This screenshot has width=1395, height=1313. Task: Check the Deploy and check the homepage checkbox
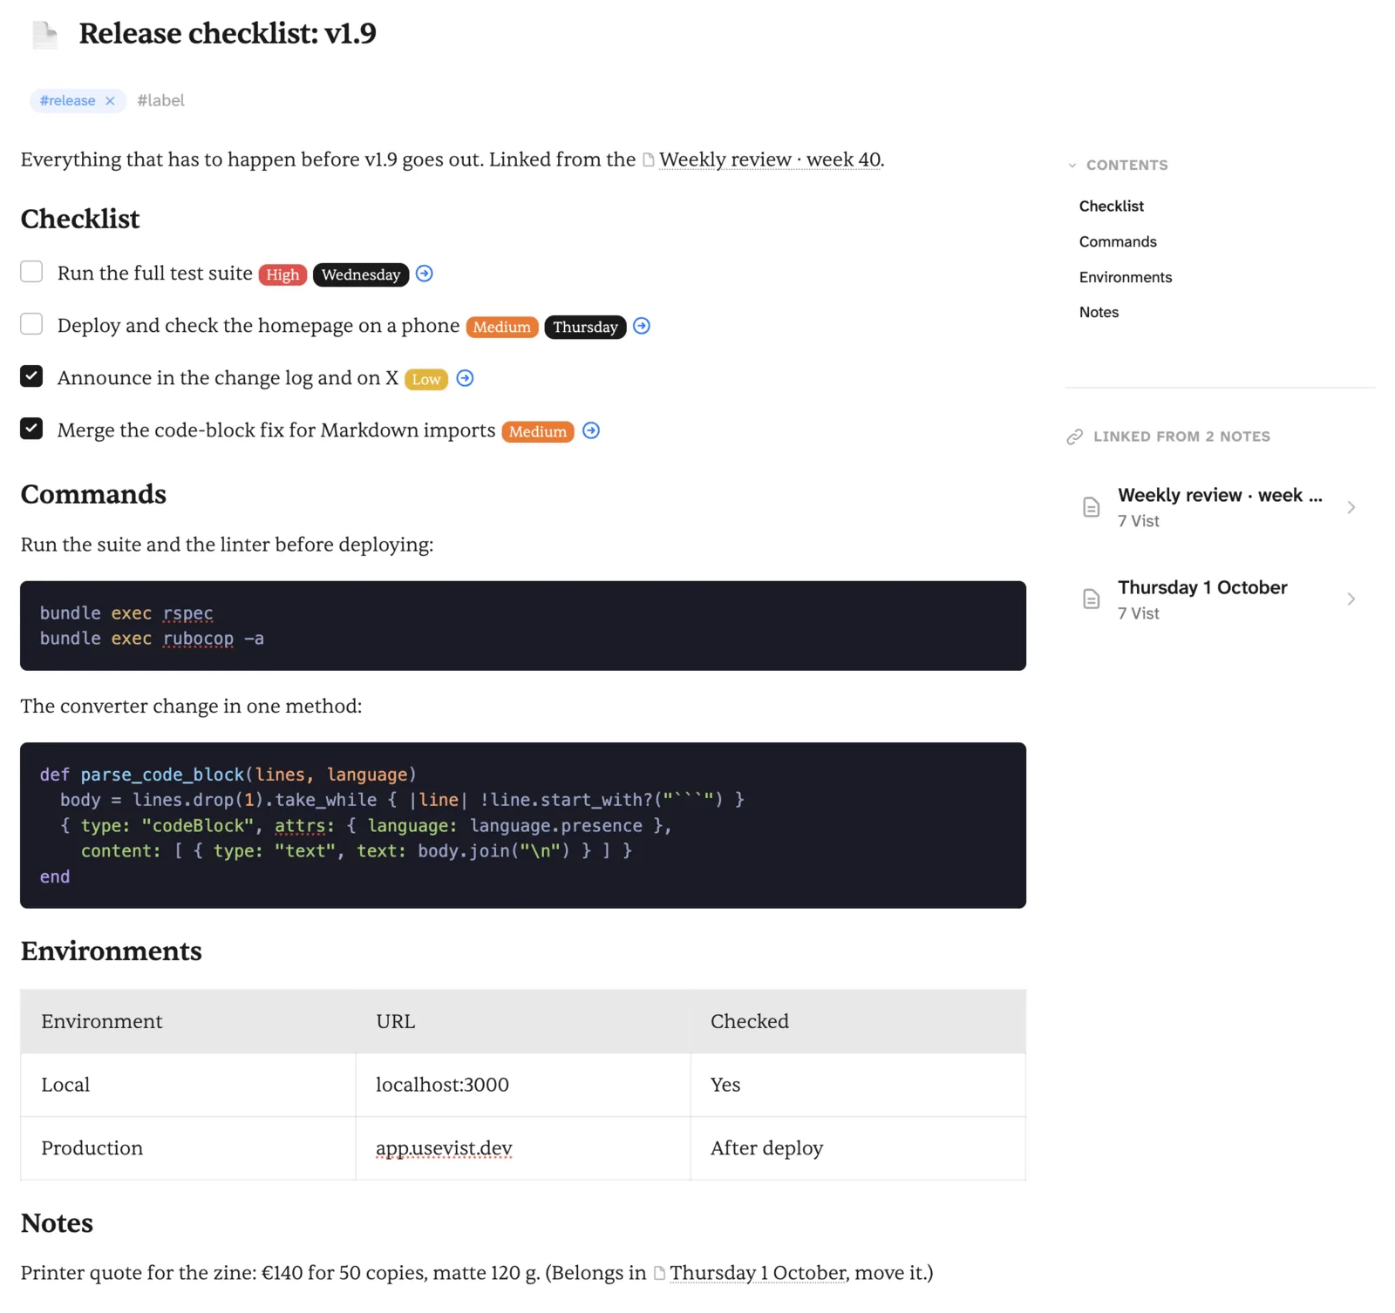(x=31, y=324)
